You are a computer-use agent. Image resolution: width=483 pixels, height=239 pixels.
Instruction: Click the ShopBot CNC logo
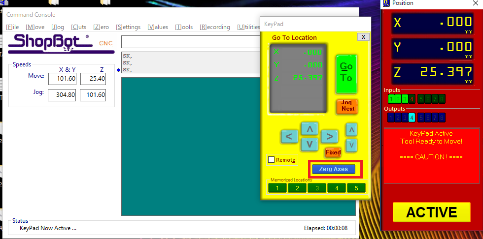[61, 44]
